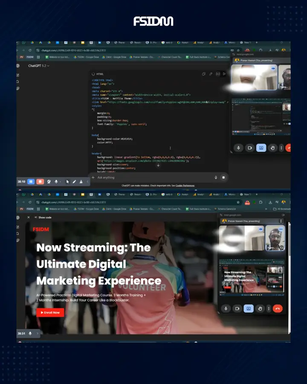Click Show code above the landing page preview
Screen dimensions: 307x384
coord(43,217)
